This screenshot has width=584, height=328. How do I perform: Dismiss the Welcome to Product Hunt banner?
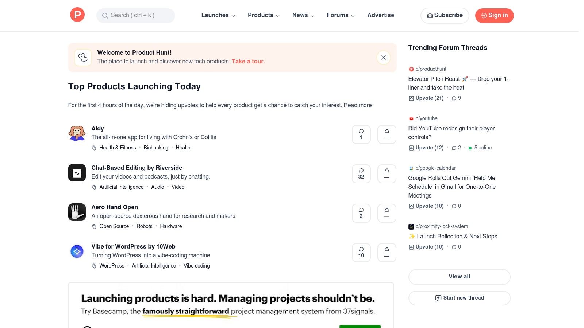(383, 58)
